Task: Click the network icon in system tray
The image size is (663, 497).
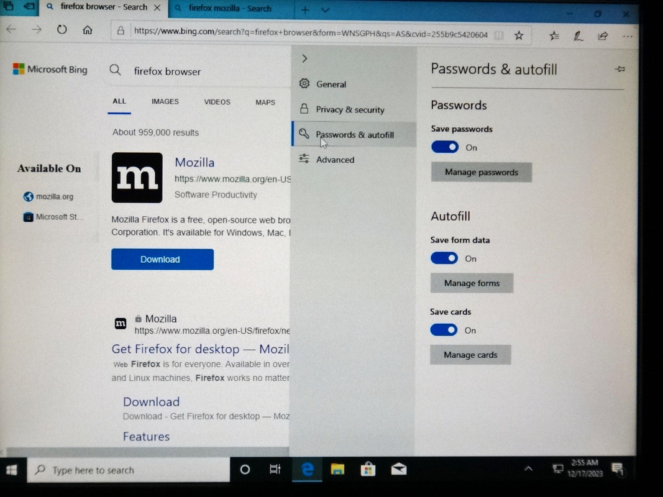Action: (x=558, y=468)
